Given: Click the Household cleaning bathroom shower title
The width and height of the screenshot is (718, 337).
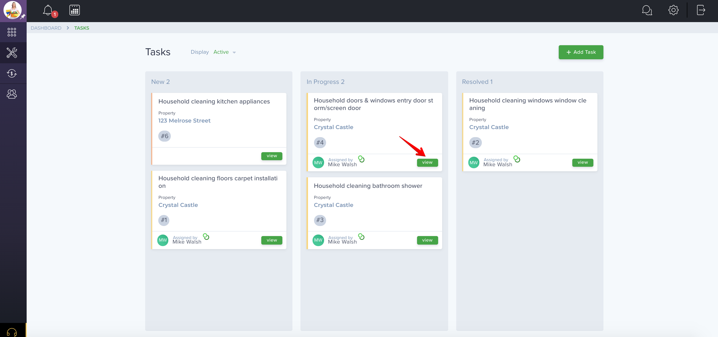Looking at the screenshot, I should pos(368,186).
